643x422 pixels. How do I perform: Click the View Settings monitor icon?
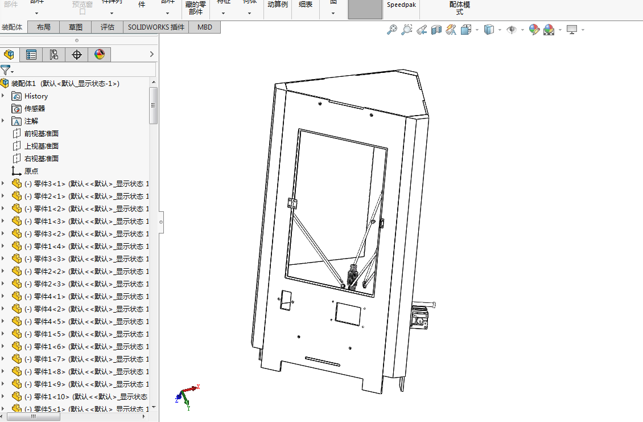572,30
